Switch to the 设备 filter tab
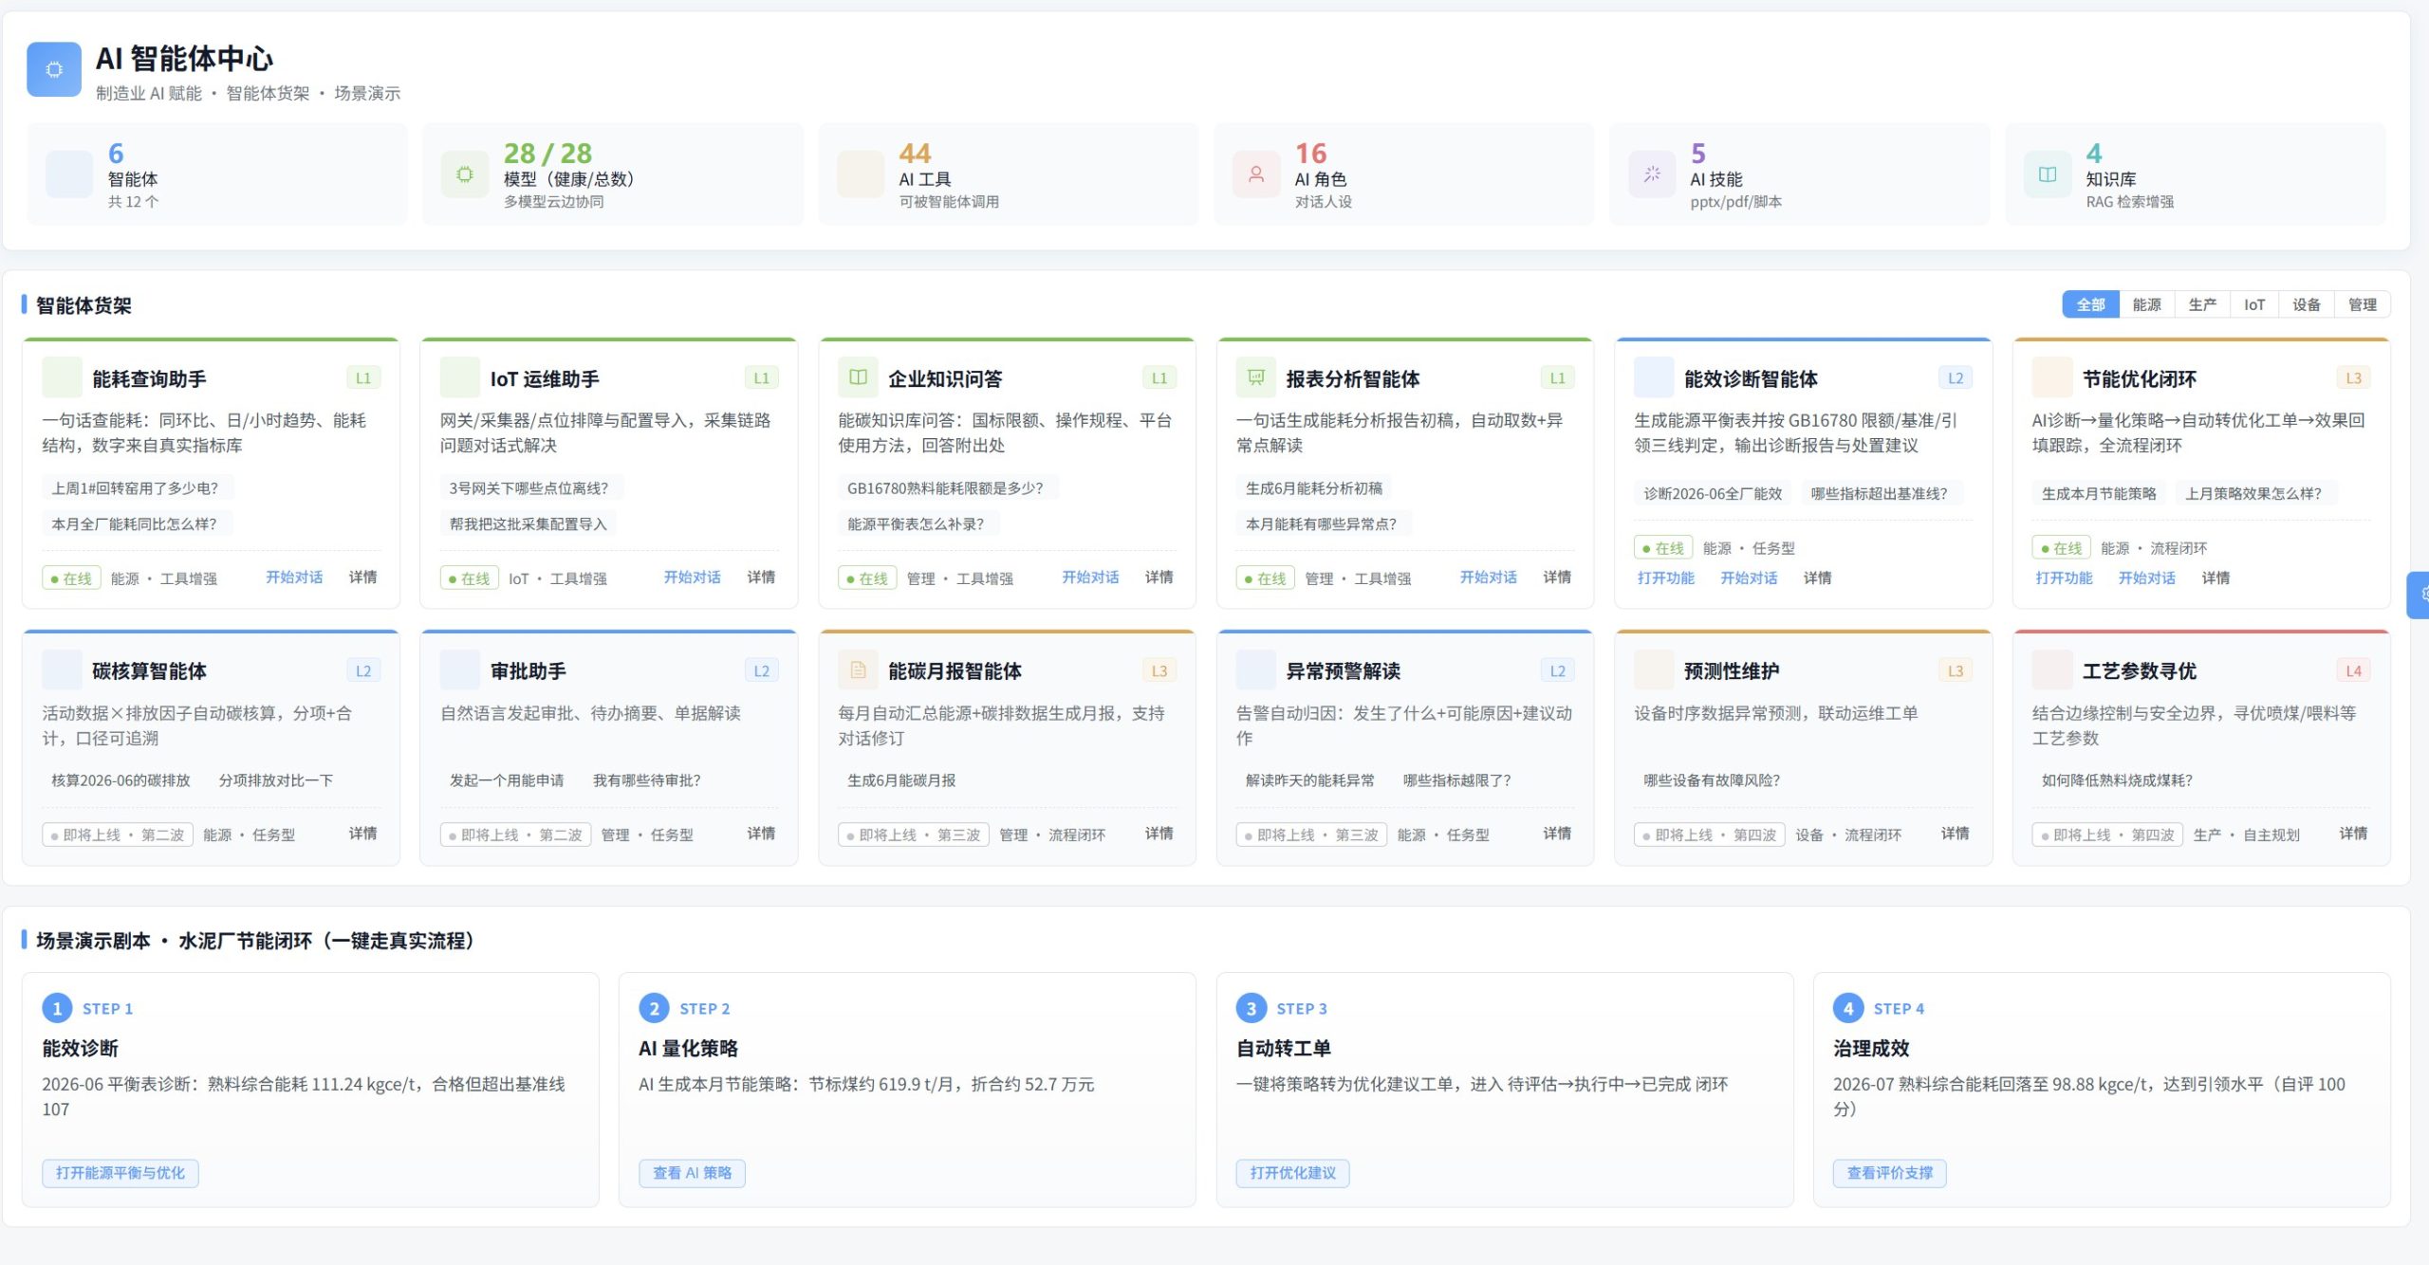 point(2307,304)
